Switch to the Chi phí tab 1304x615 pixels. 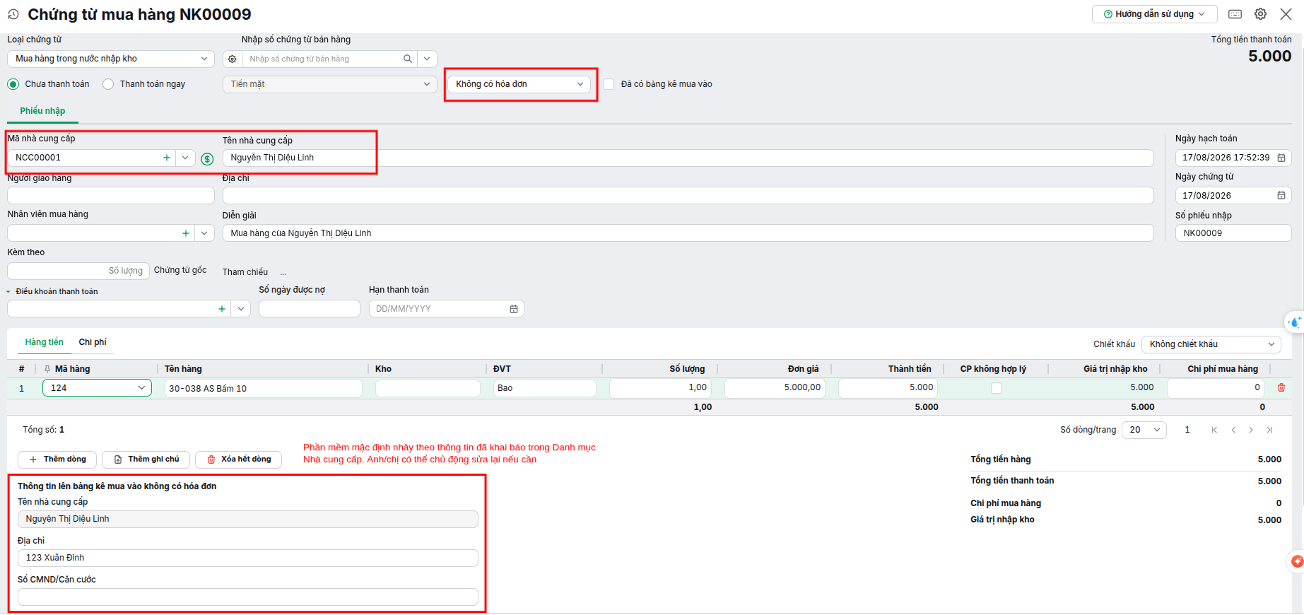pyautogui.click(x=93, y=342)
